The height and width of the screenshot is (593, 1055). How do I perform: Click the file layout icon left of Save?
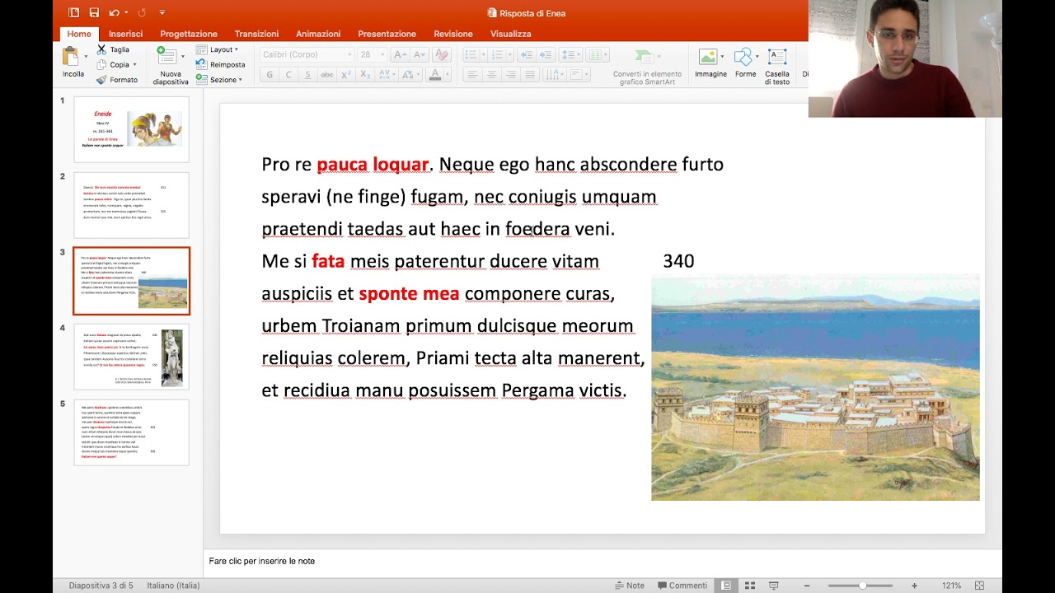(x=74, y=12)
